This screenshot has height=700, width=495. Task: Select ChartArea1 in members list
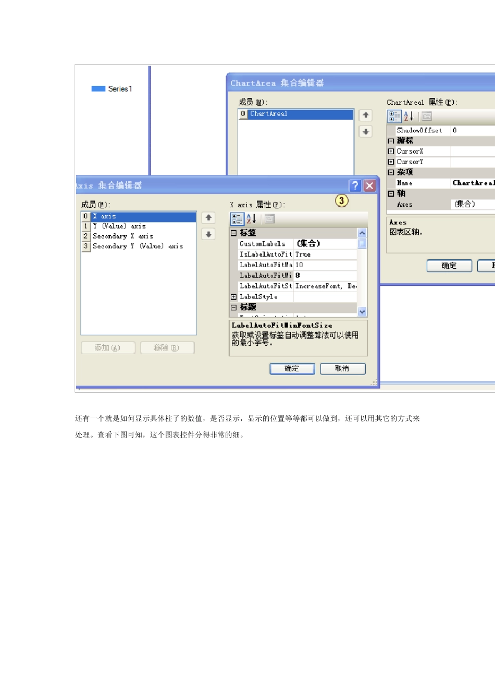click(296, 114)
